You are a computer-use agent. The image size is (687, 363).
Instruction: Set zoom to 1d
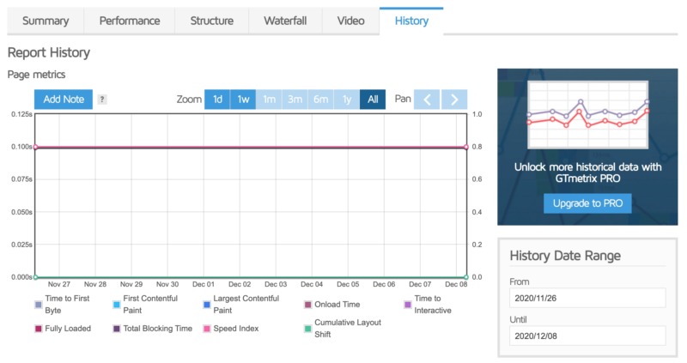click(217, 100)
